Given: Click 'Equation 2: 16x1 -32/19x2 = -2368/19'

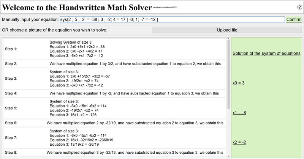Looking at the screenshot, I should pos(81,140).
